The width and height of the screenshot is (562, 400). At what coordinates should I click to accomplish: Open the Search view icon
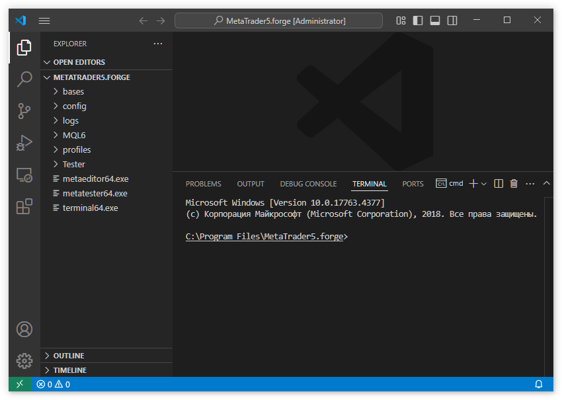point(24,79)
